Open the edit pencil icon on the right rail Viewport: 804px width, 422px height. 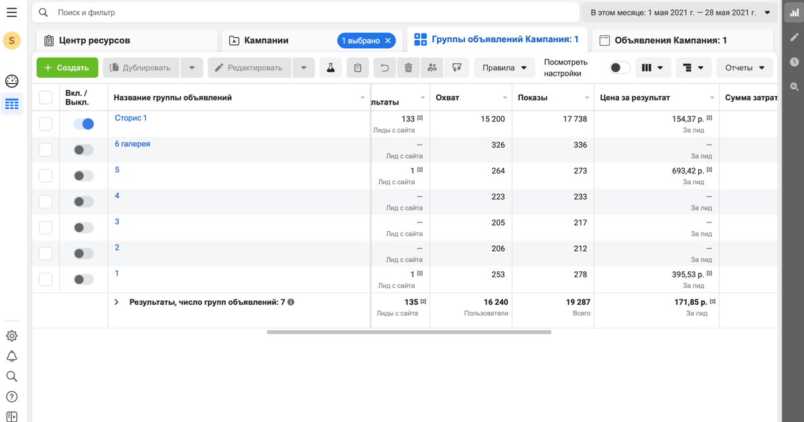point(794,37)
